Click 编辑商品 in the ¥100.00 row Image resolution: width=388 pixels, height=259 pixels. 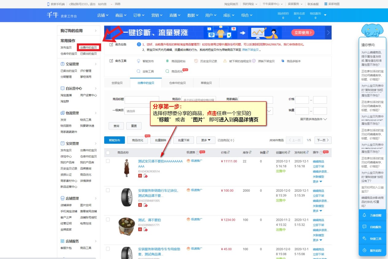point(318,191)
